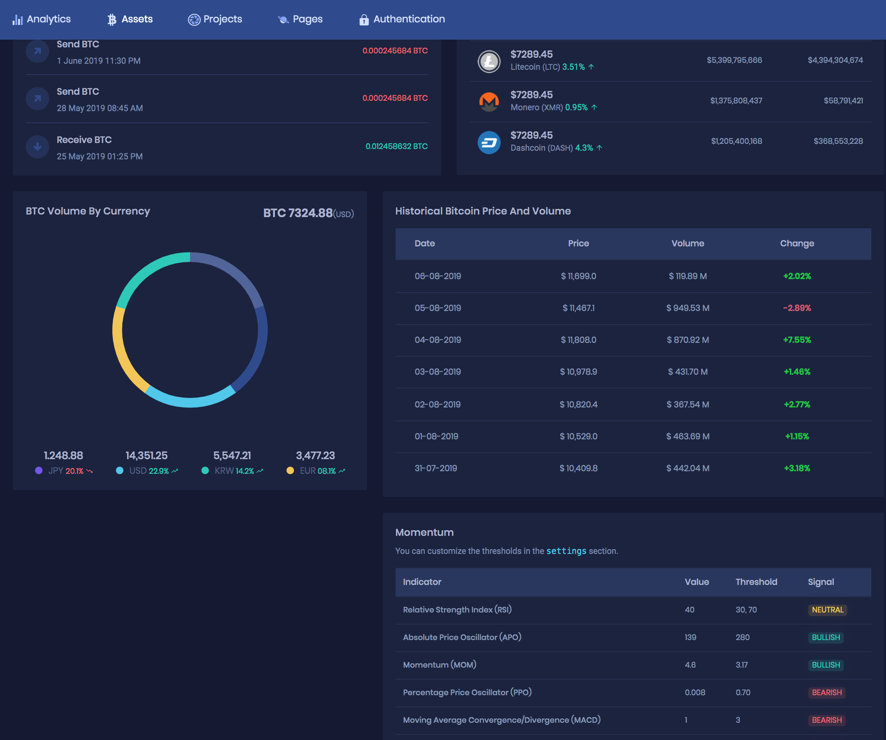Open the Authentication menu
Viewport: 886px width, 740px height.
[x=402, y=19]
